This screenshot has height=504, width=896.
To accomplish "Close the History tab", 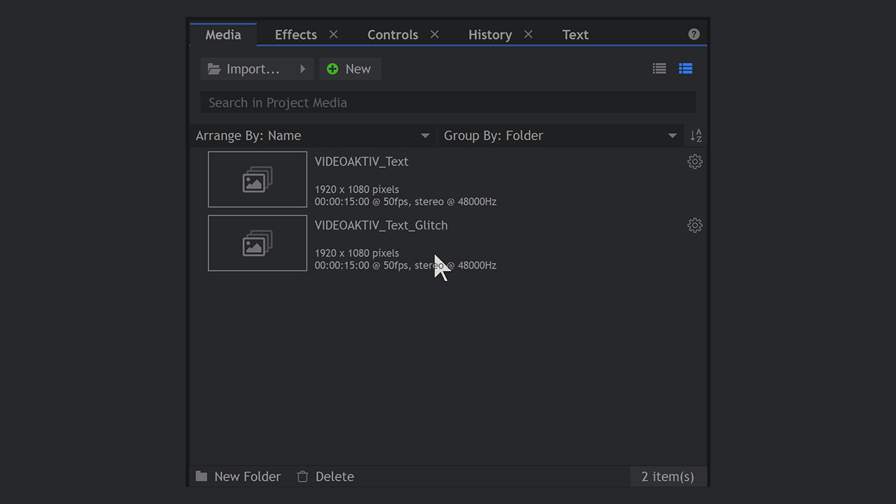I will pos(528,34).
